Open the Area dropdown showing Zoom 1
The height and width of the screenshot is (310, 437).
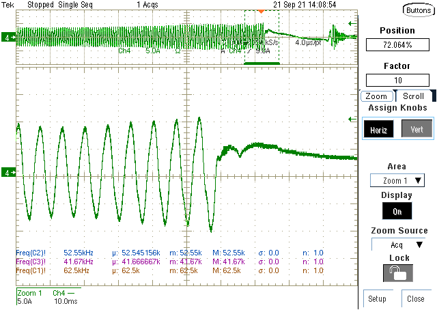pyautogui.click(x=397, y=181)
